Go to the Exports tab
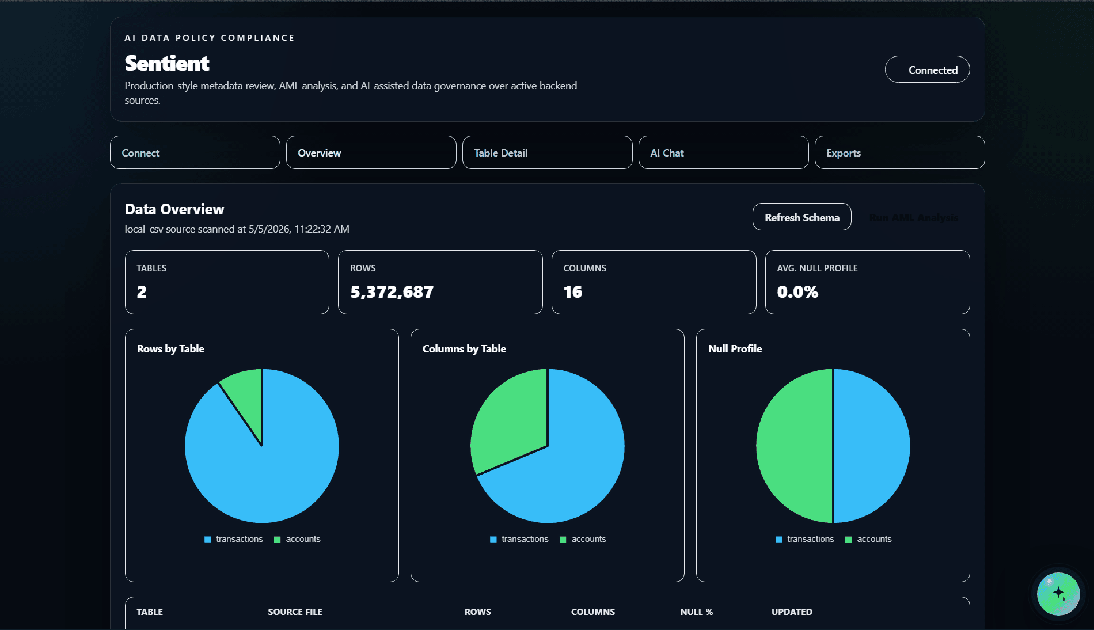1094x630 pixels. [x=900, y=153]
